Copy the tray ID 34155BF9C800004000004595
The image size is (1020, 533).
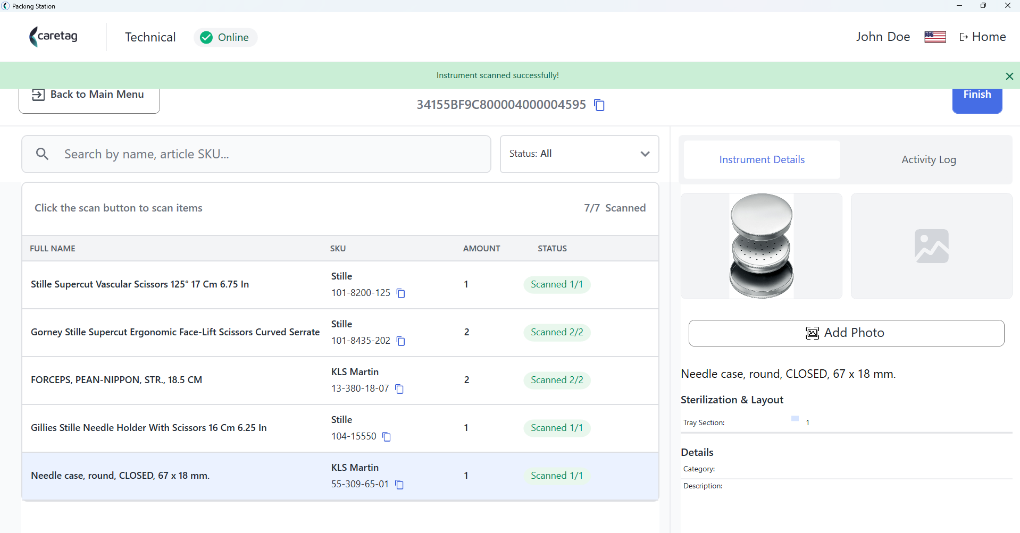(x=599, y=105)
